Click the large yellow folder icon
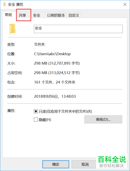Viewport: 130px width, 171px height. click(12, 29)
